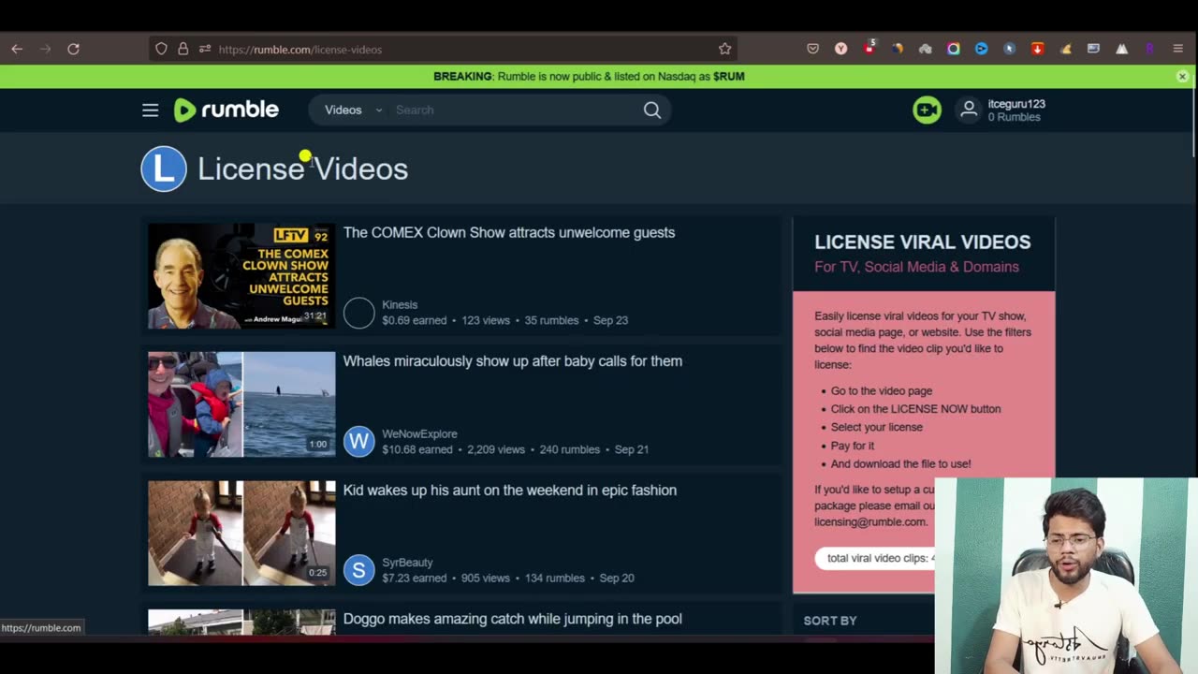Click the kid wakes aunt video thumbnail
Image resolution: width=1198 pixels, height=674 pixels.
coord(241,534)
